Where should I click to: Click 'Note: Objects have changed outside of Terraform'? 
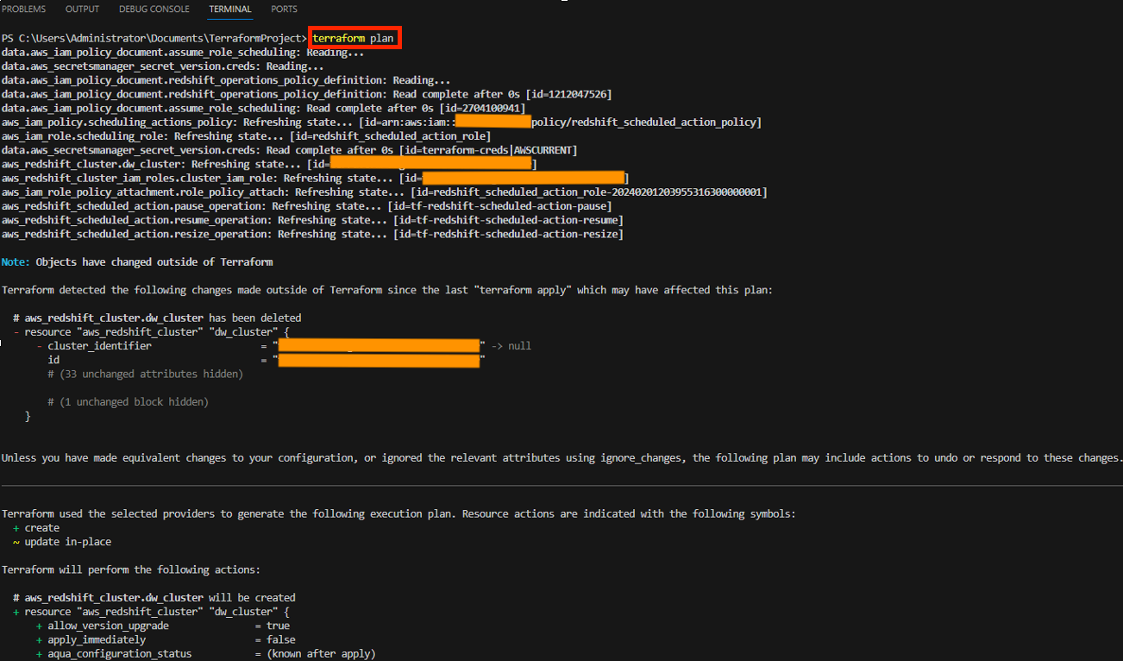pyautogui.click(x=137, y=262)
